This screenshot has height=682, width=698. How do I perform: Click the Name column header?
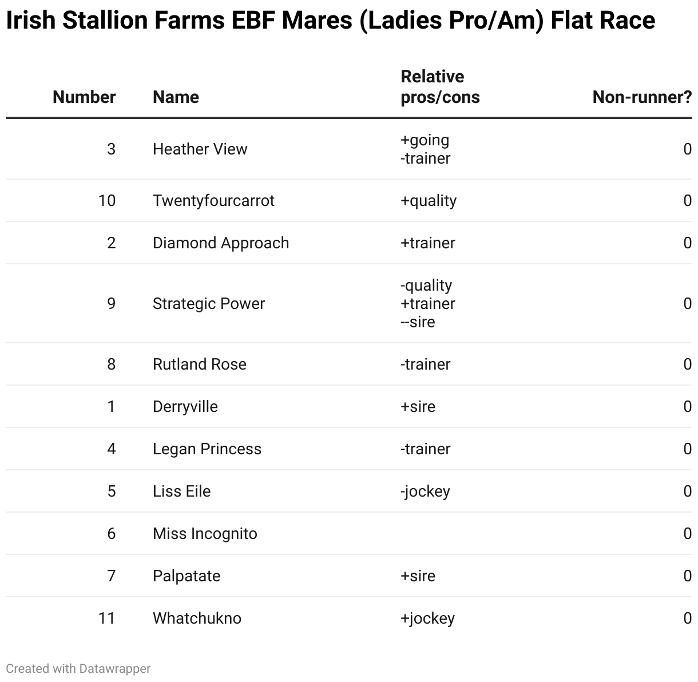(176, 97)
